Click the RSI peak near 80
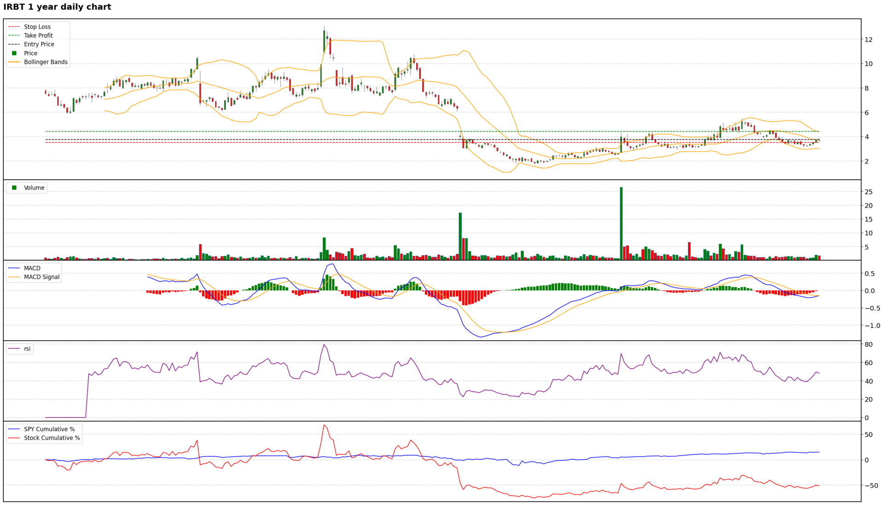 point(324,345)
